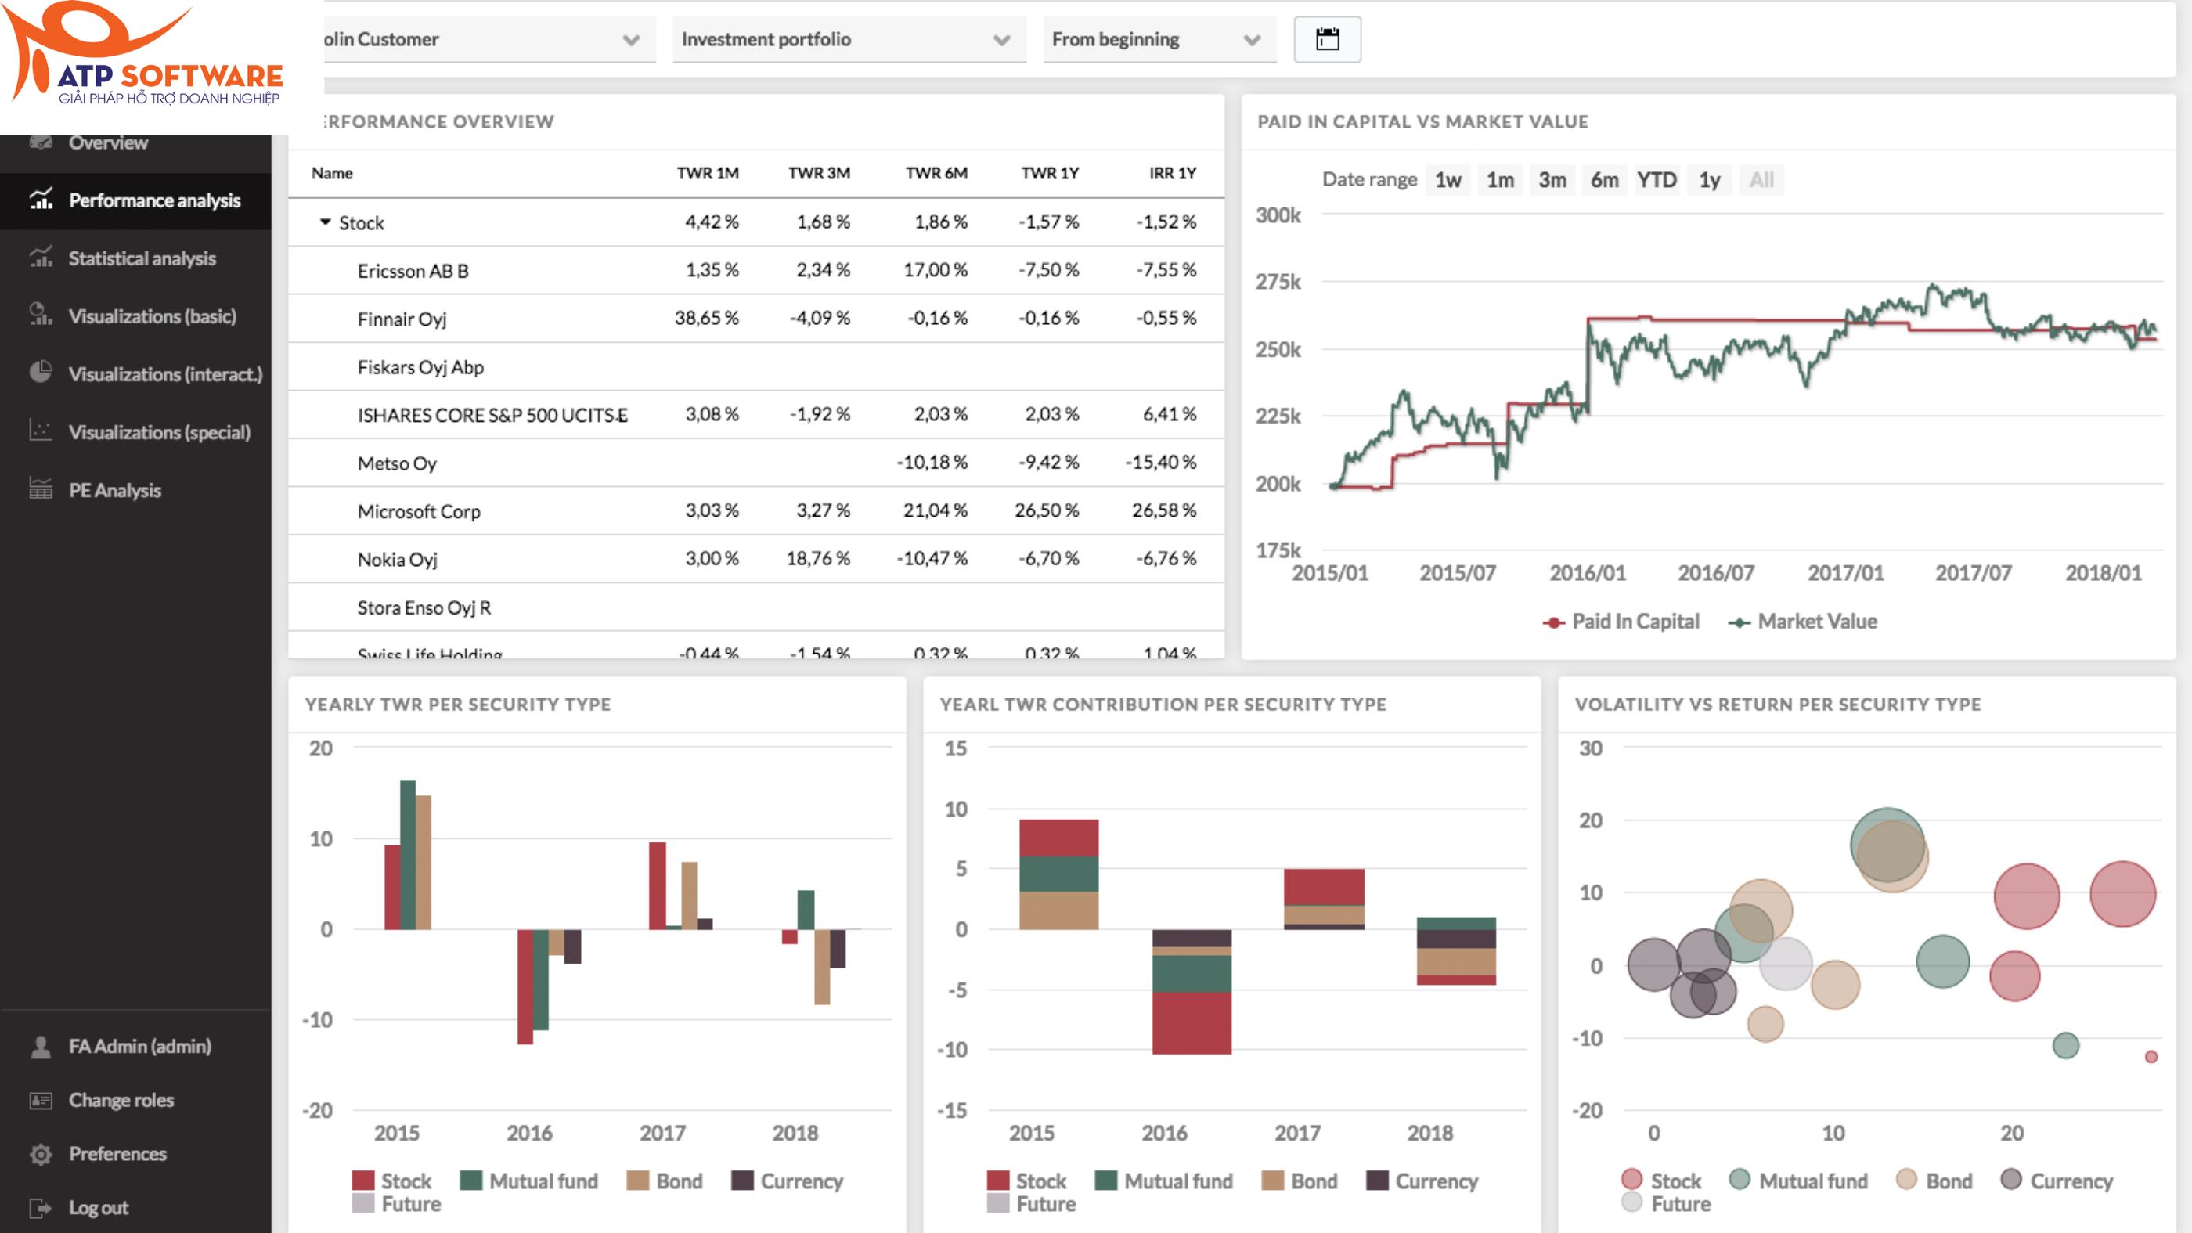Click the Log out icon

[41, 1207]
